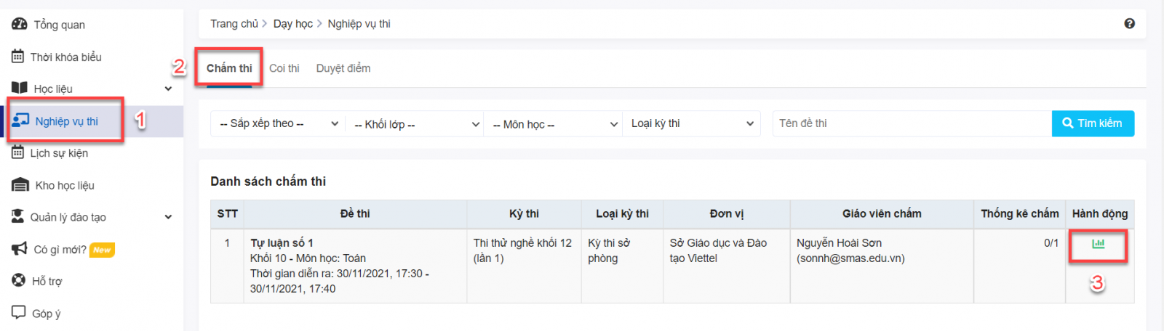Click the Tìm kiếm search button
This screenshot has width=1164, height=331.
coord(1092,123)
